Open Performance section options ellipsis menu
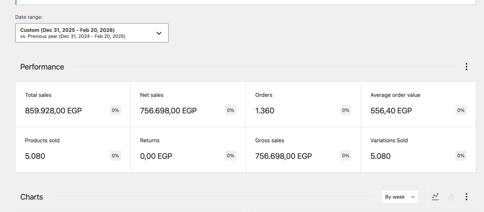 [466, 67]
